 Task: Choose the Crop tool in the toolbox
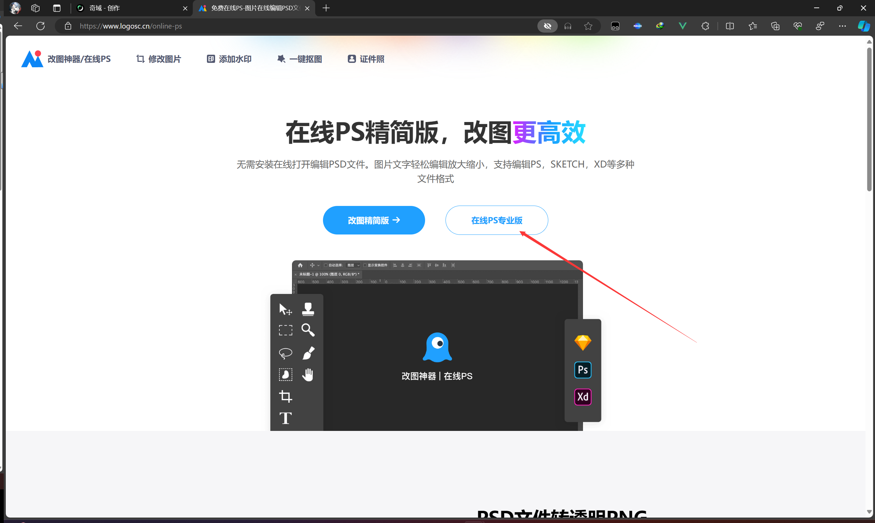pyautogui.click(x=285, y=397)
